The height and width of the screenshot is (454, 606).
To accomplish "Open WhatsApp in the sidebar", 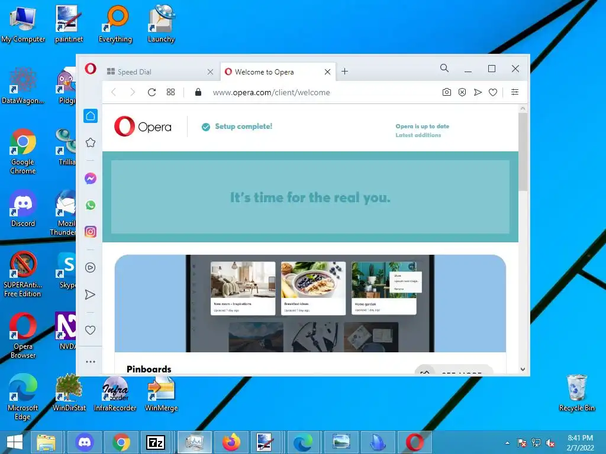I will point(91,205).
